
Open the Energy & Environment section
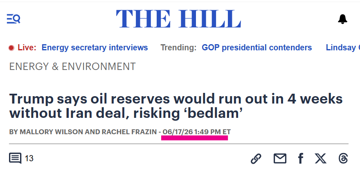coord(72,67)
